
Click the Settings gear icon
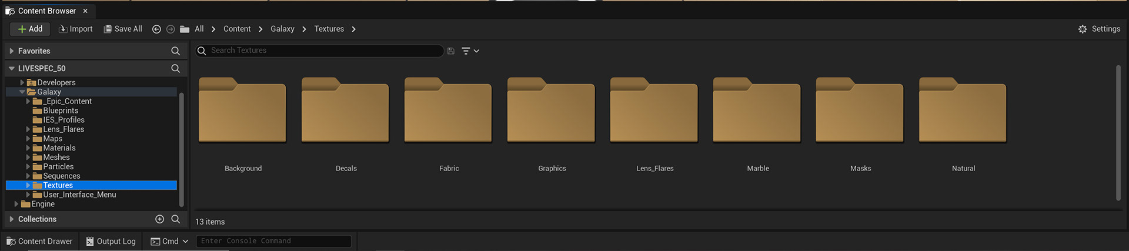1083,29
